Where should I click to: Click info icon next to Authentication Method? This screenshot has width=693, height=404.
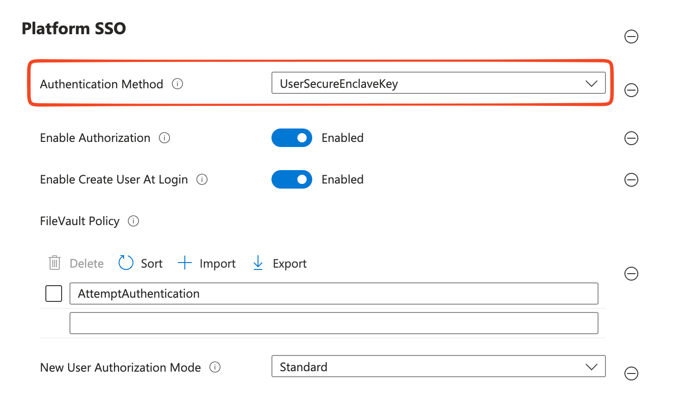(x=177, y=84)
